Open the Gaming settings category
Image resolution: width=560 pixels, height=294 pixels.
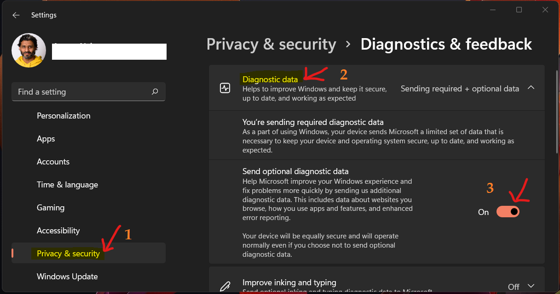pos(51,207)
